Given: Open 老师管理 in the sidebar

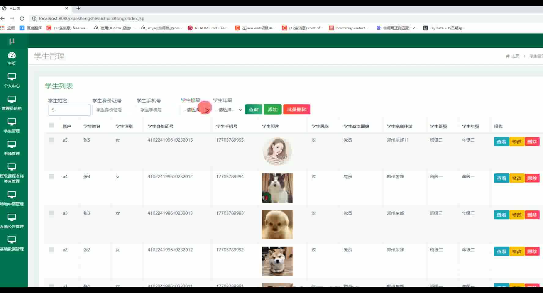Looking at the screenshot, I should tap(12, 148).
